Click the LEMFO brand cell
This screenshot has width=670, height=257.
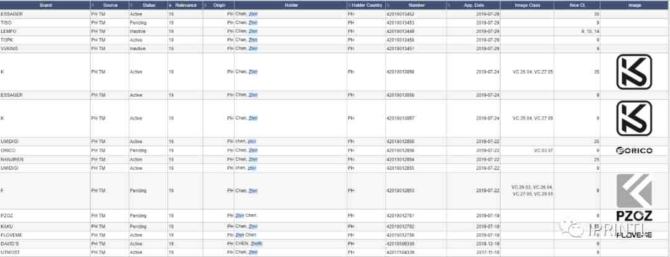click(x=9, y=31)
